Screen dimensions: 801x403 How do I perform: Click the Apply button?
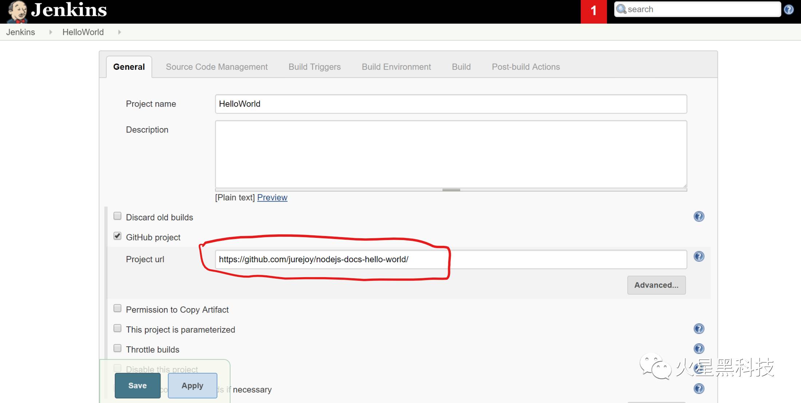click(x=191, y=386)
